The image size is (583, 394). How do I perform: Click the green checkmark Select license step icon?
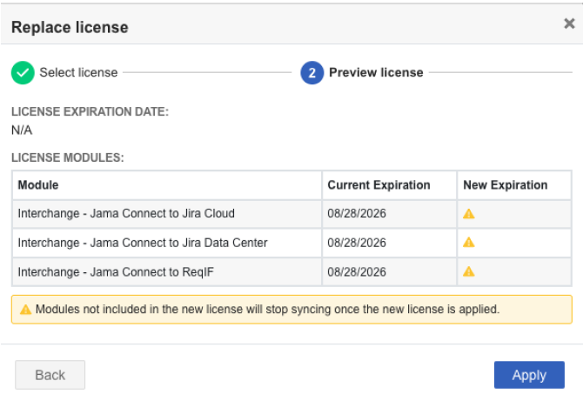click(23, 72)
